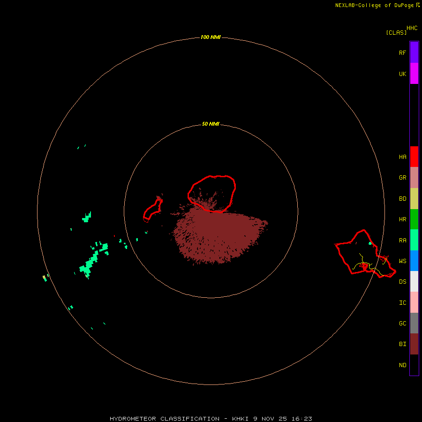
Task: Click the red HA legend swatch
Action: point(414,157)
